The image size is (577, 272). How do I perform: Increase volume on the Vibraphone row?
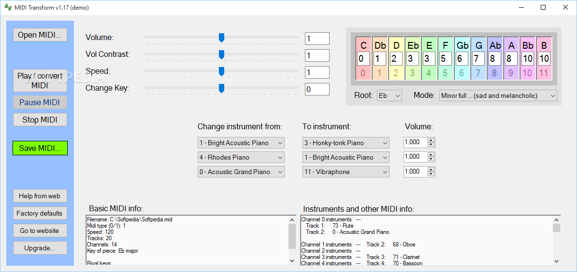click(431, 169)
